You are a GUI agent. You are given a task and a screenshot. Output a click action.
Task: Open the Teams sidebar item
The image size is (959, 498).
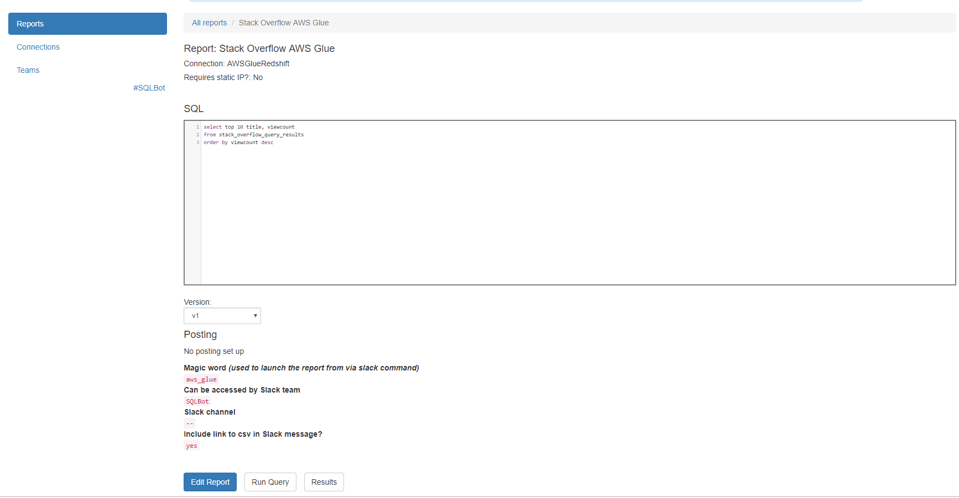coord(28,70)
